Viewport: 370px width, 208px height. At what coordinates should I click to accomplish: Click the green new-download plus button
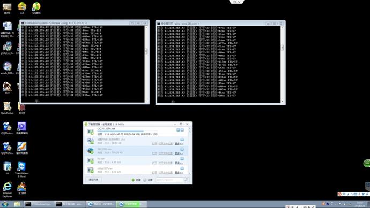133,180
